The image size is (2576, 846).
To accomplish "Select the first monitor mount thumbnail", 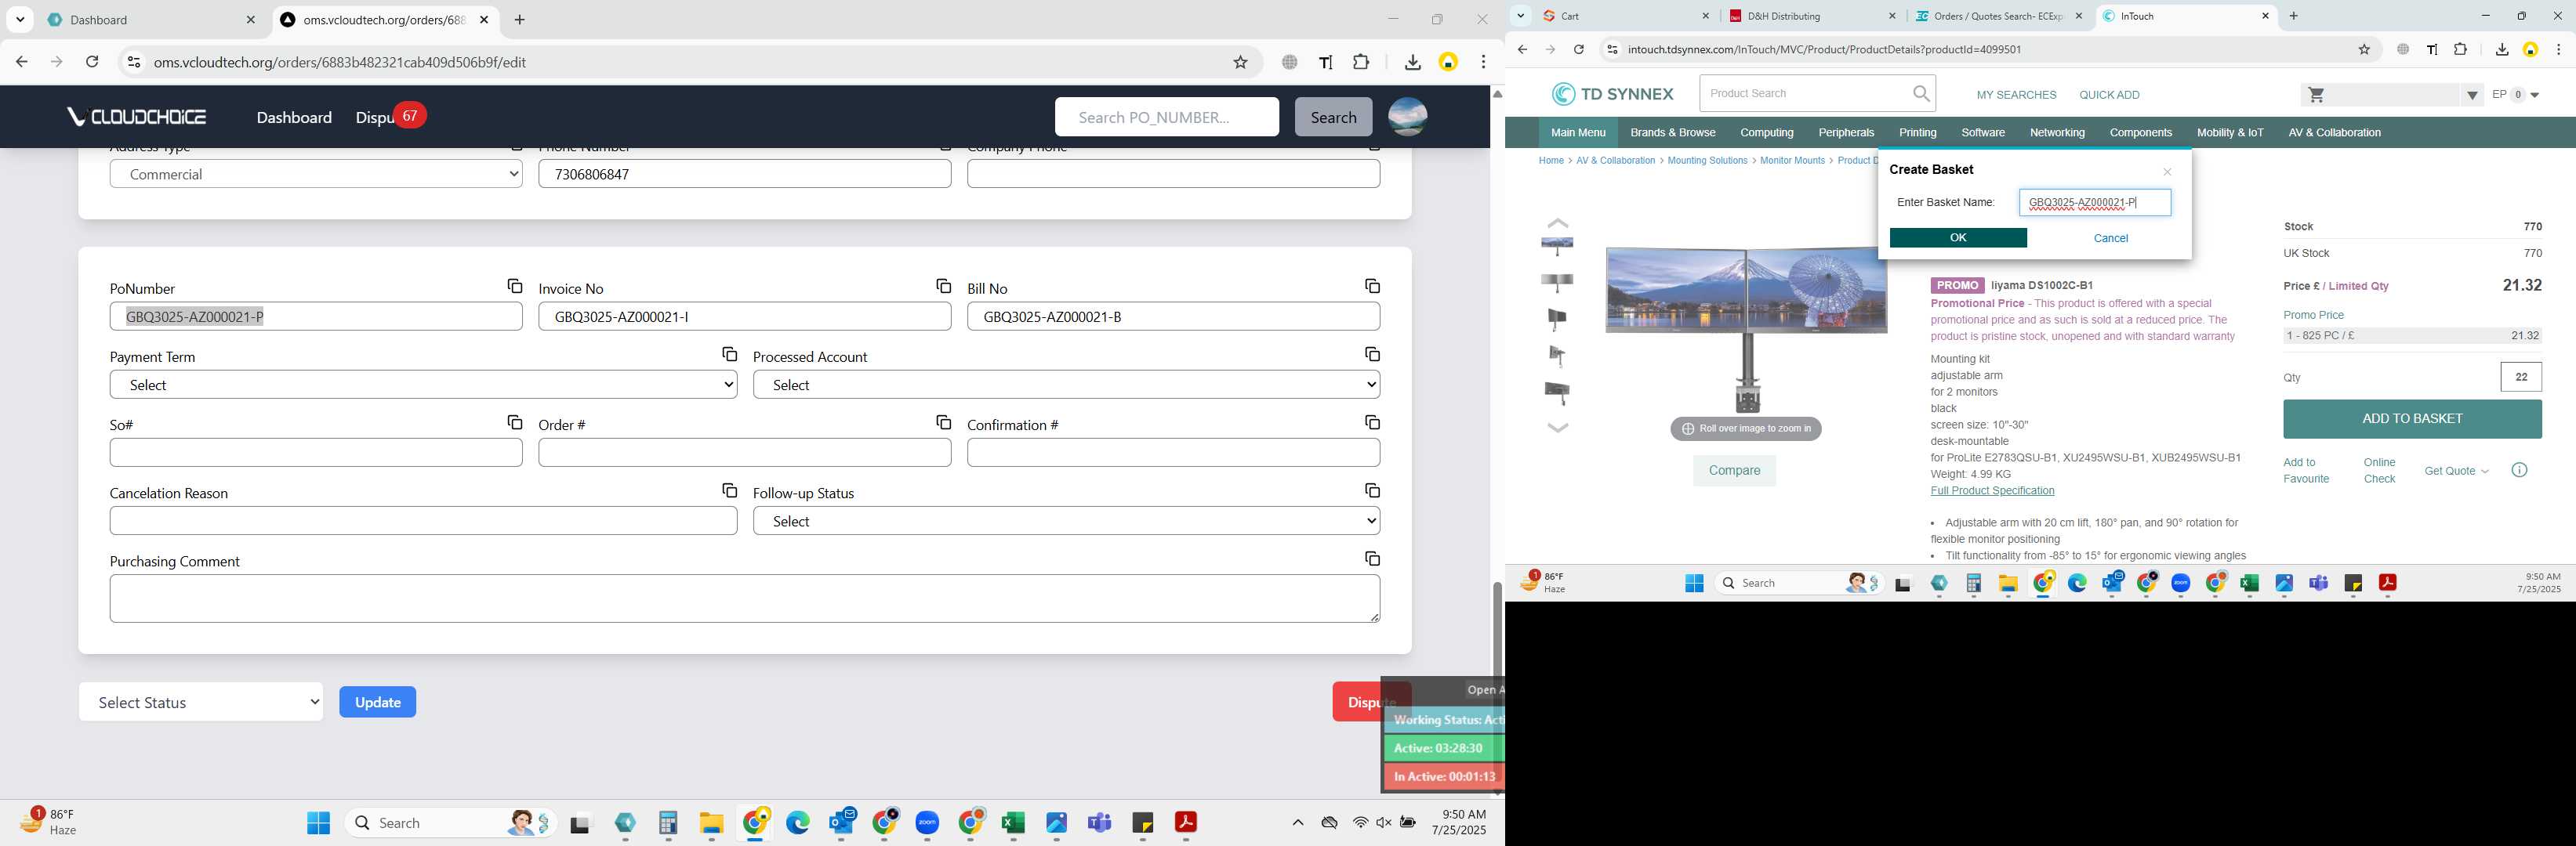I will click(1556, 244).
